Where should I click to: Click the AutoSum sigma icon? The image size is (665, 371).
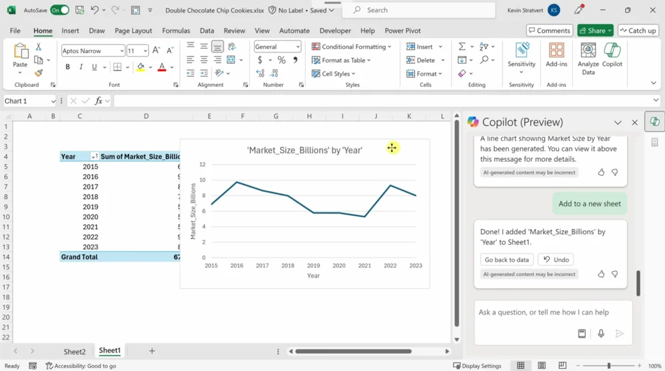[462, 46]
